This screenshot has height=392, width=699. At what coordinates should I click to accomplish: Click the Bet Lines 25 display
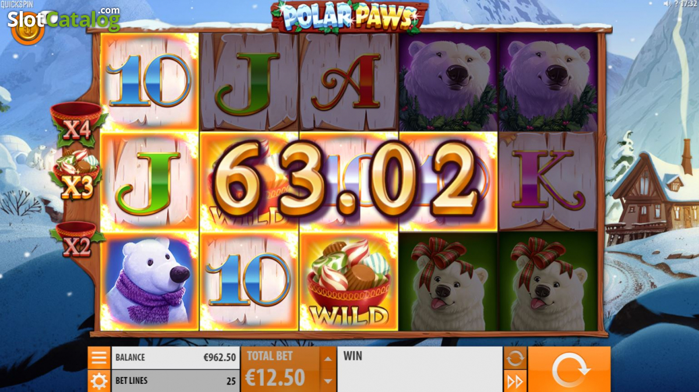point(175,381)
